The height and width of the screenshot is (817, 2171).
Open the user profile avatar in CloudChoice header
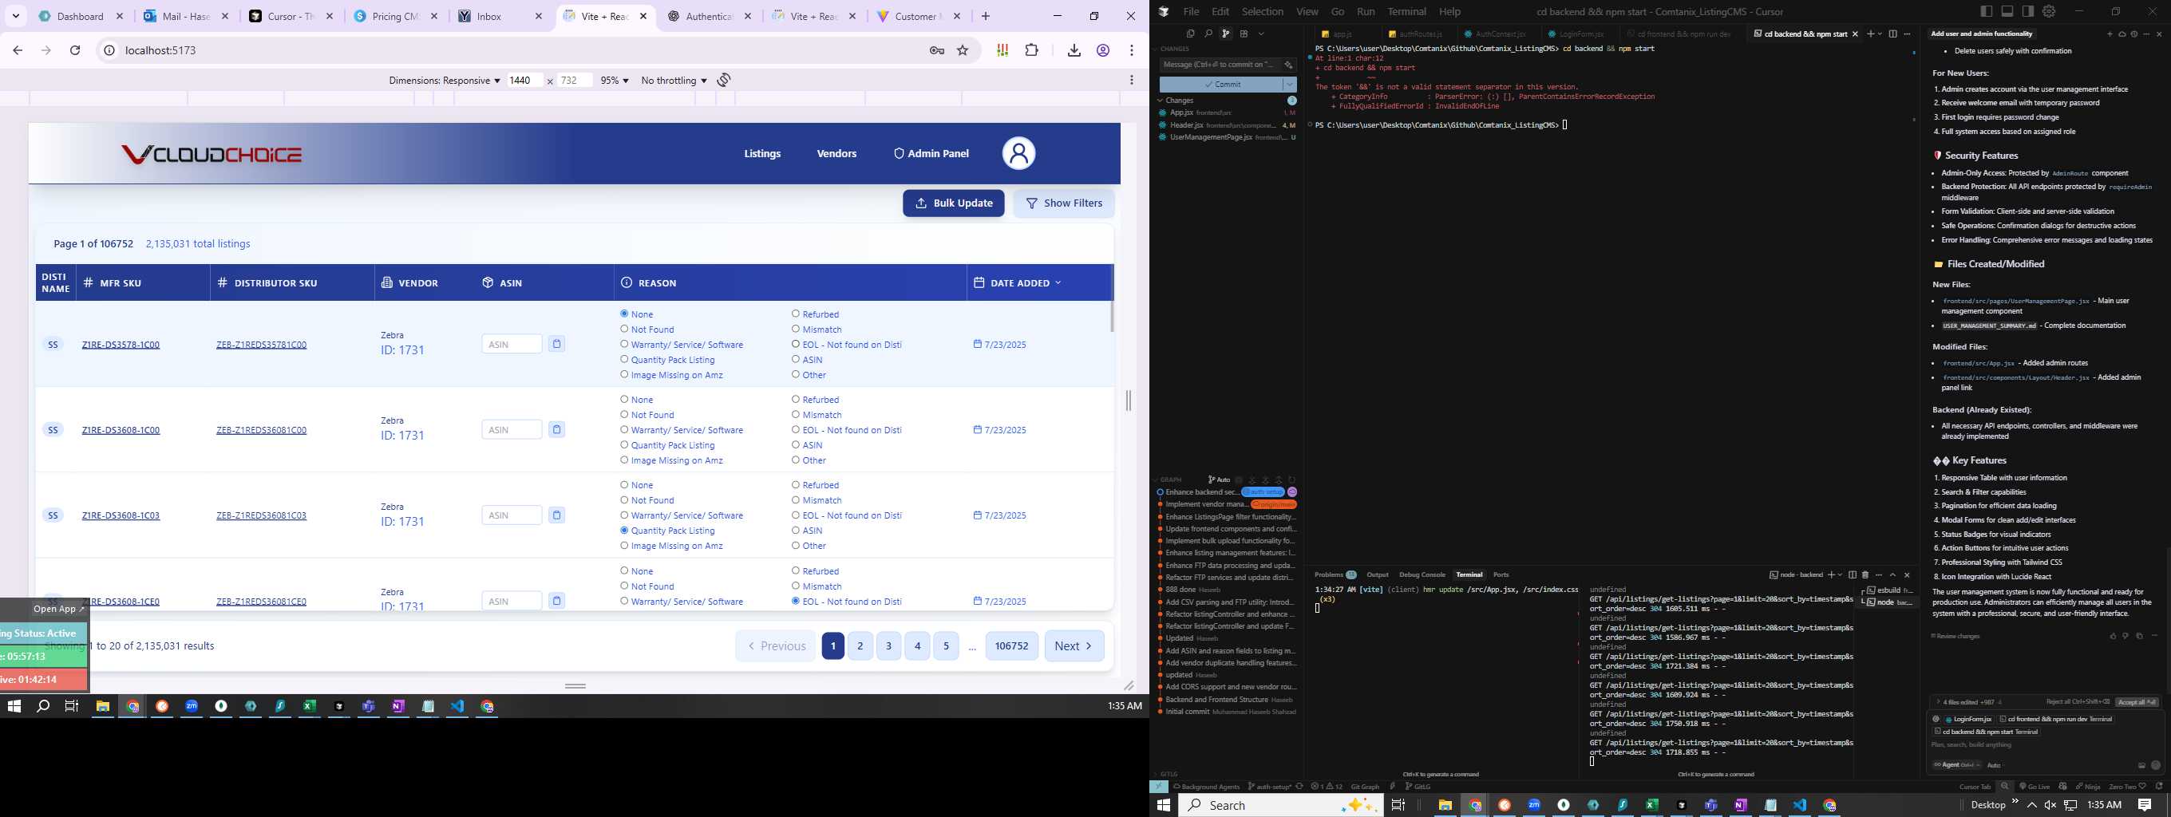pyautogui.click(x=1018, y=153)
